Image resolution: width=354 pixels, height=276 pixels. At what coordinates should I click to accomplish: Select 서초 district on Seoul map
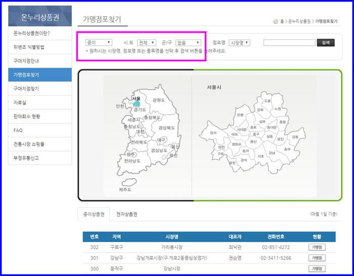[260, 156]
